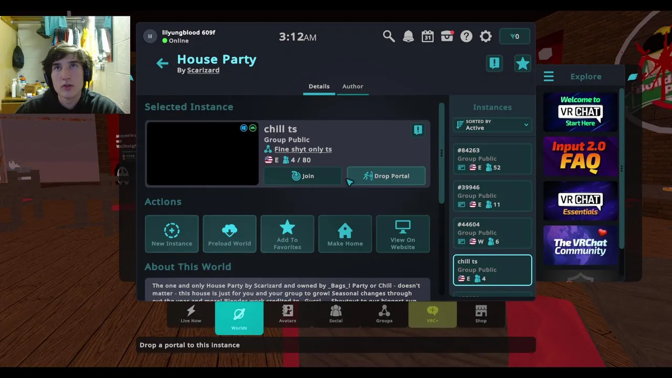The image size is (672, 378).
Task: Click the Group Public label under chill ts
Action: (287, 140)
